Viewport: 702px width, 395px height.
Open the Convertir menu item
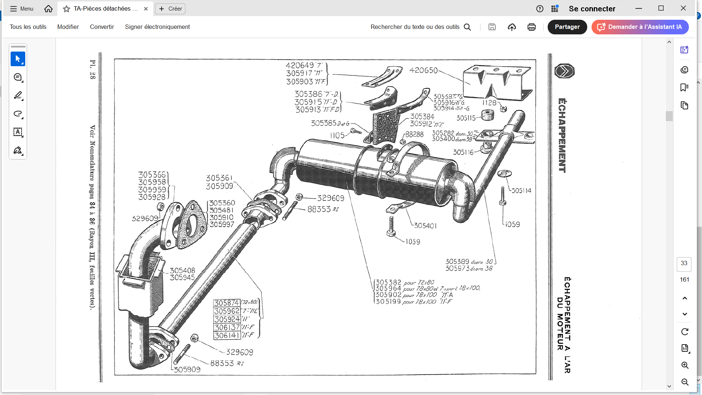pyautogui.click(x=102, y=27)
